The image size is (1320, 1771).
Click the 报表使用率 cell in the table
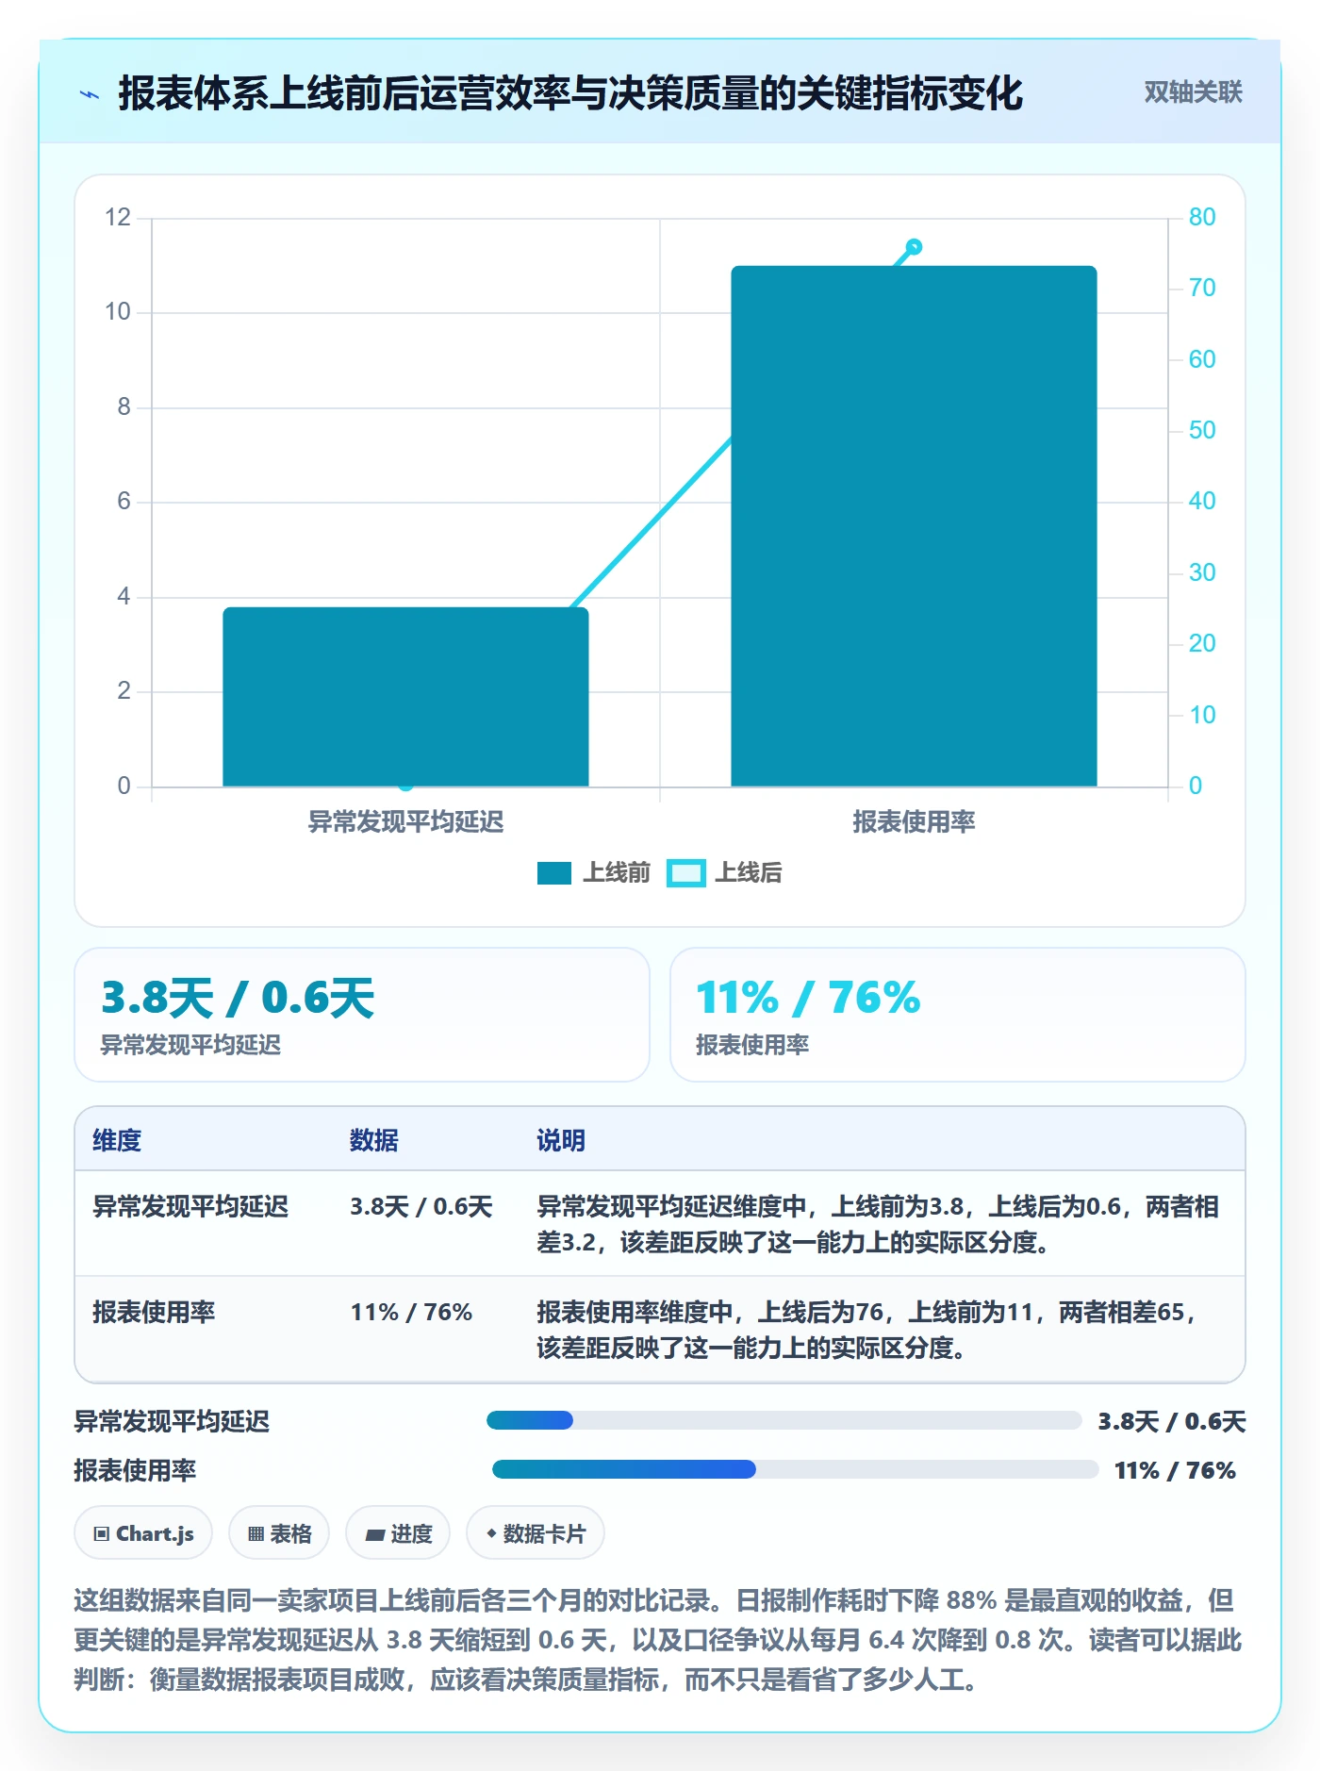154,1312
